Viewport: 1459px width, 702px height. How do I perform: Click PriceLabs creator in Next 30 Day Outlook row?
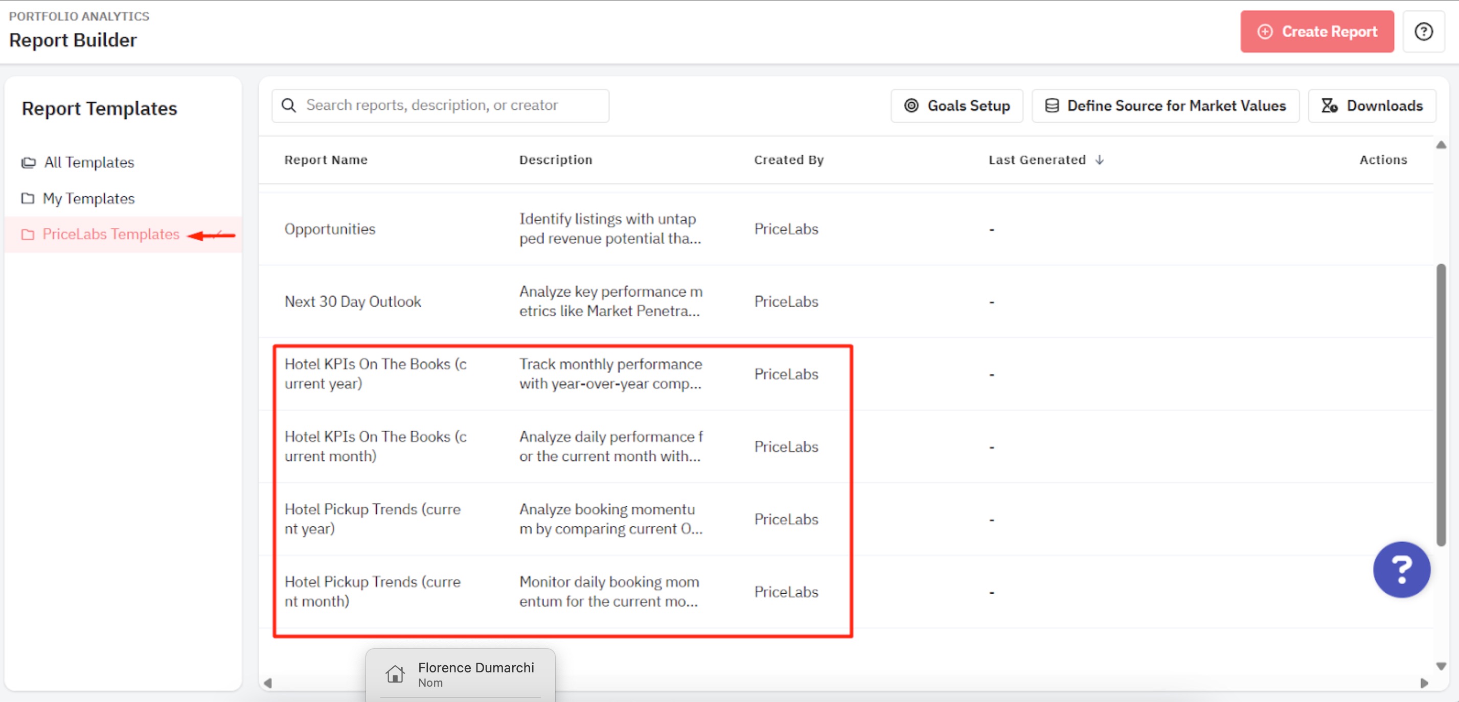(x=786, y=301)
